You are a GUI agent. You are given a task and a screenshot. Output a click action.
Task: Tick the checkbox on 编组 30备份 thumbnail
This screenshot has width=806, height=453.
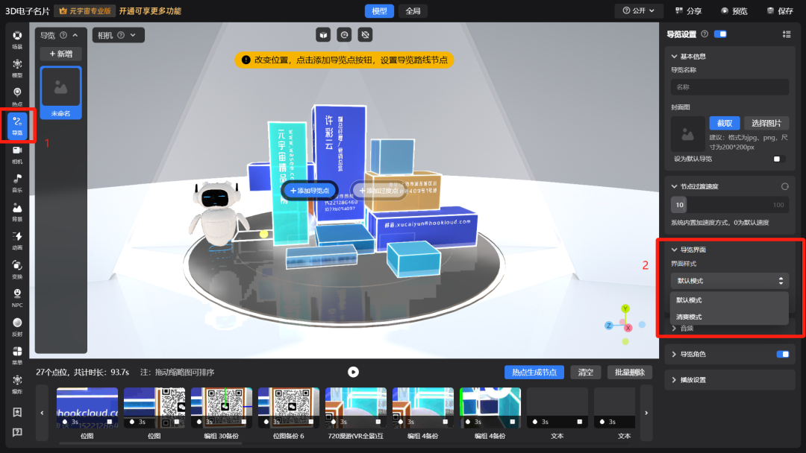(244, 422)
